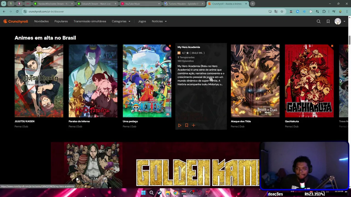Switch to the VandaoWinchester Stream tab

53,4
